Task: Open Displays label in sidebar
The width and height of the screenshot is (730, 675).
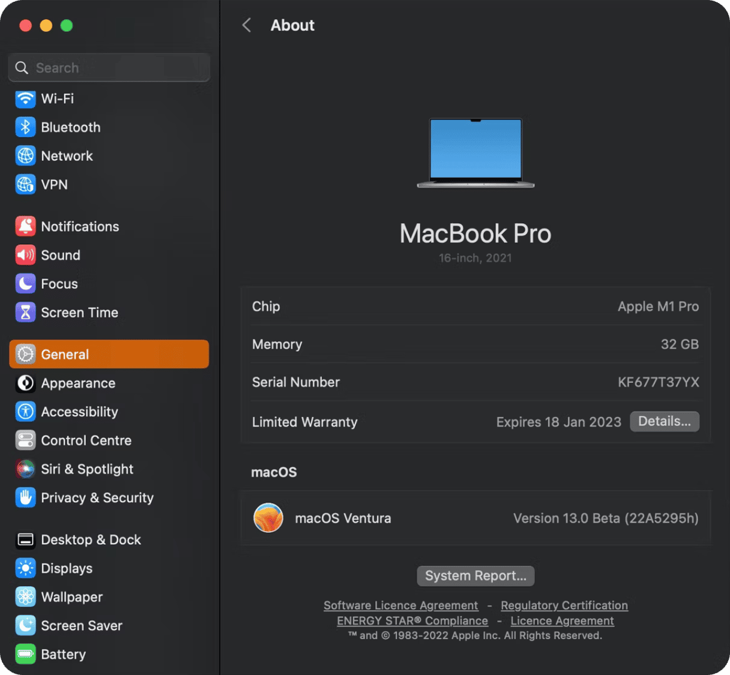Action: point(67,568)
